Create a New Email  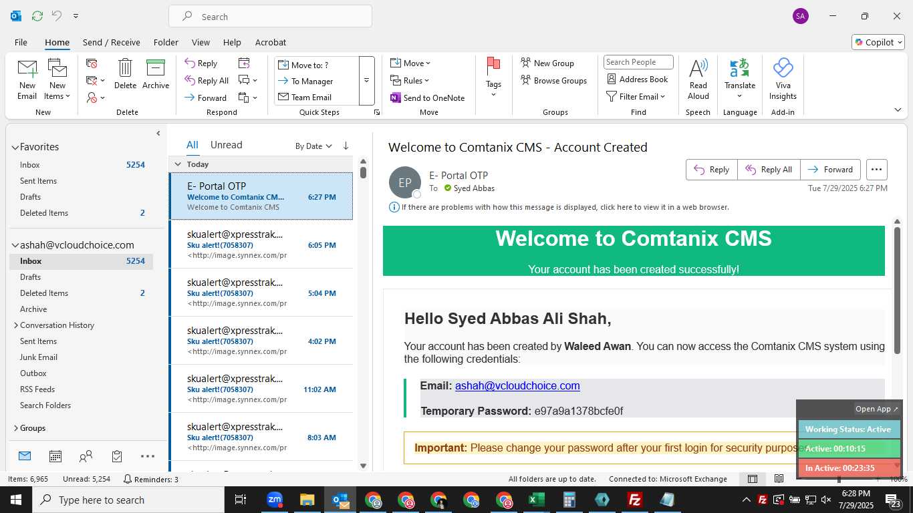(27, 79)
